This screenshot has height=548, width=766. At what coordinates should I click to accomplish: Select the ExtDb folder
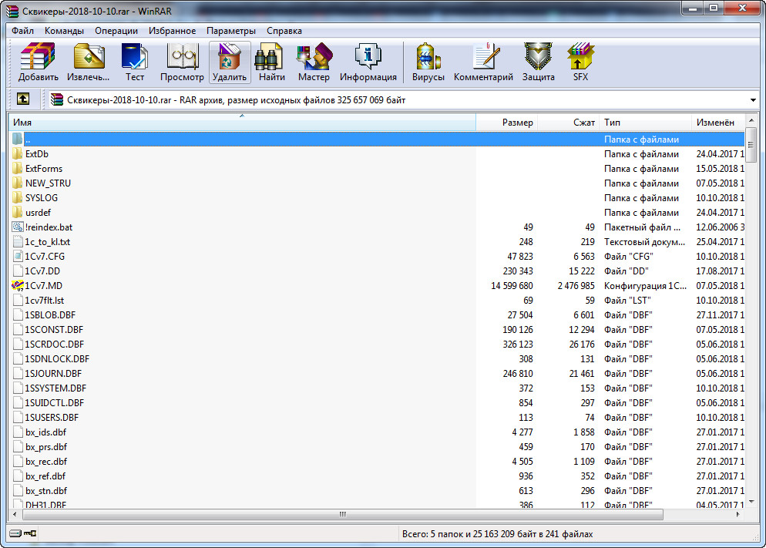click(x=37, y=154)
